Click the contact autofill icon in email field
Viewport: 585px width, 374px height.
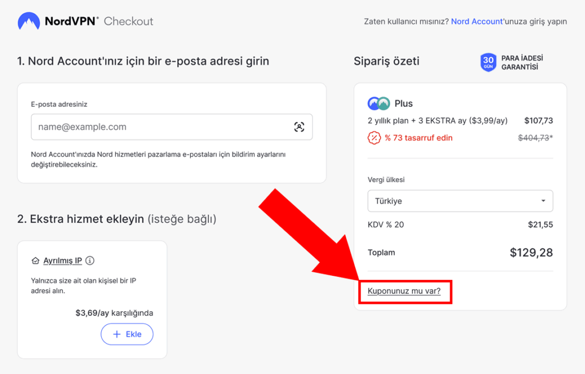pyautogui.click(x=299, y=127)
